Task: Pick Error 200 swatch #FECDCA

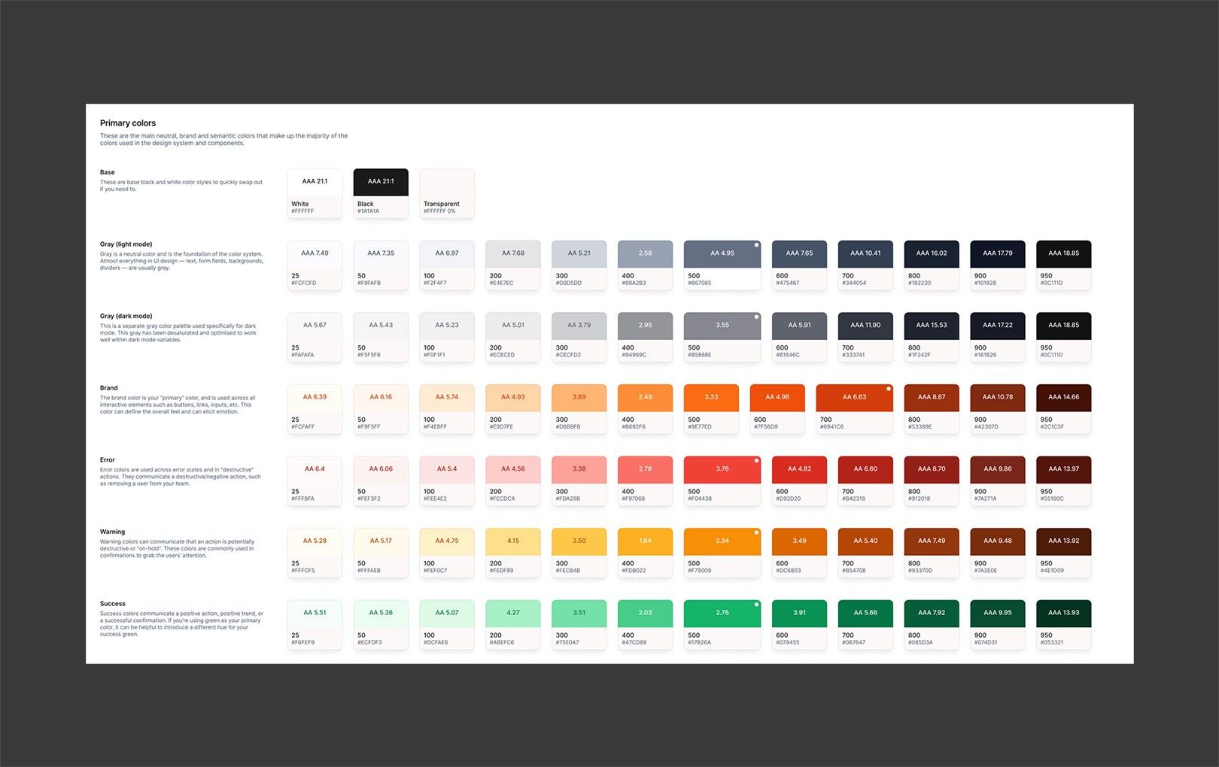Action: (x=513, y=481)
